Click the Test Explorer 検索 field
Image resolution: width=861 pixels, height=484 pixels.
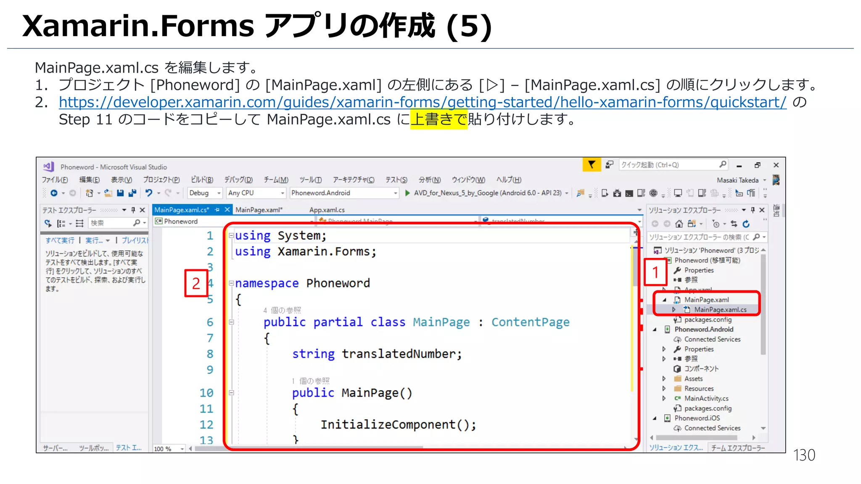118,223
